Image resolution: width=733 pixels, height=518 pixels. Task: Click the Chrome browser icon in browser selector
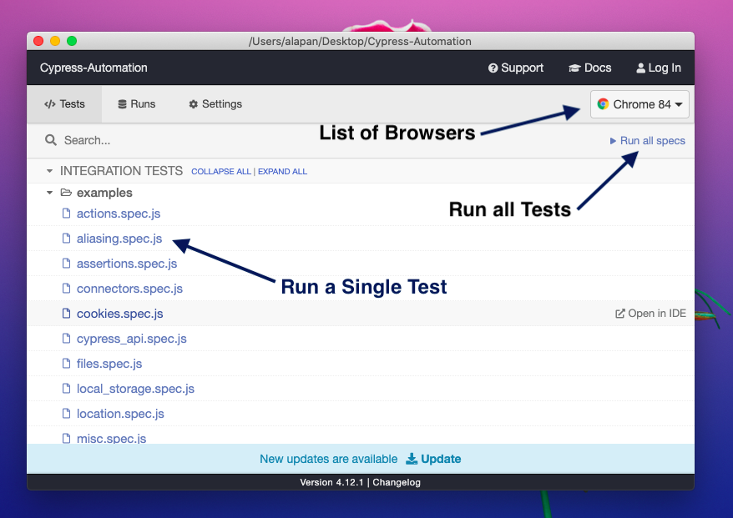[604, 104]
